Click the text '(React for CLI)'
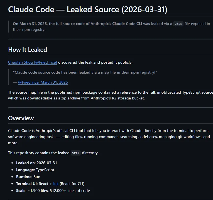The width and height of the screenshot is (213, 200). (72, 184)
